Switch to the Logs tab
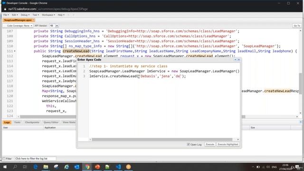The height and width of the screenshot is (171, 304). click(7, 123)
